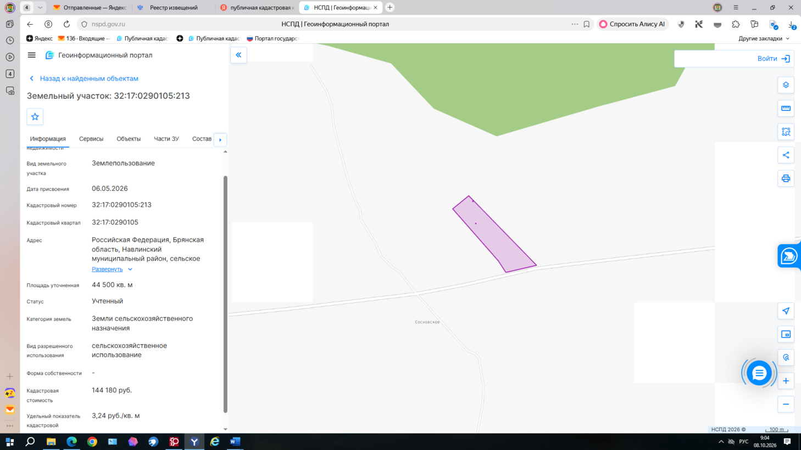Share the map via share icon

786,155
